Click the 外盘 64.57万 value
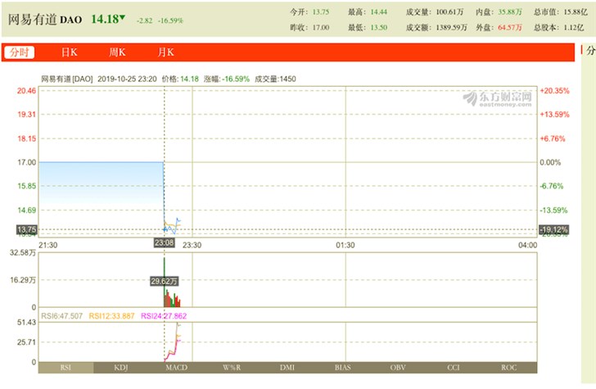This screenshot has height=389, width=596. [x=510, y=27]
